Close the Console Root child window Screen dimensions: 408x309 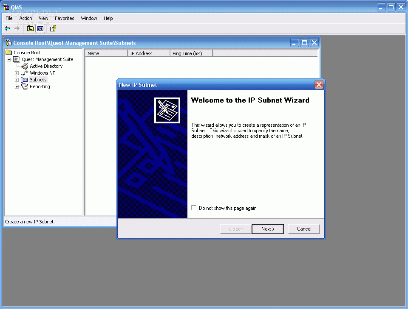tap(314, 42)
